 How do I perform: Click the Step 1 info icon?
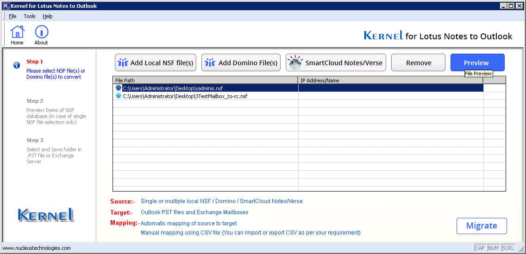click(x=17, y=65)
